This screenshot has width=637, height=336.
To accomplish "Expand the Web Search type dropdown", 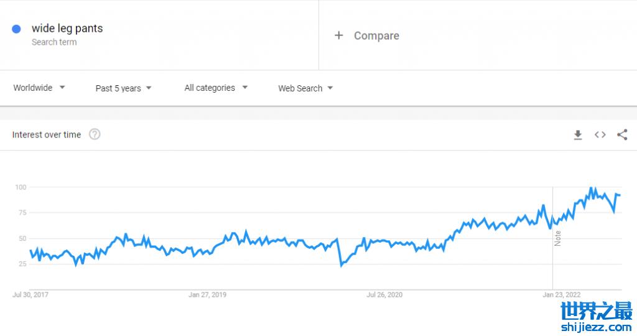I will 305,88.
